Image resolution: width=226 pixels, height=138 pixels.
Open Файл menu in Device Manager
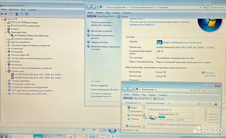click(4, 9)
